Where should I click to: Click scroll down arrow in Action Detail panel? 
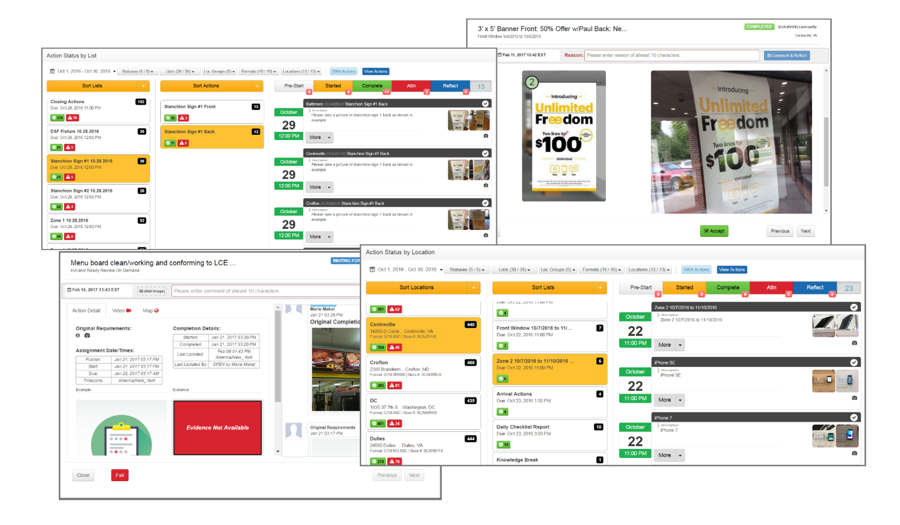[x=278, y=452]
